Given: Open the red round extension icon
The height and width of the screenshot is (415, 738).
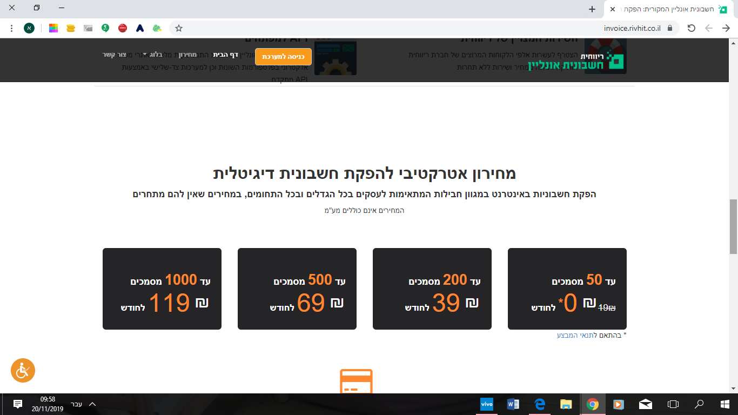Looking at the screenshot, I should [123, 28].
